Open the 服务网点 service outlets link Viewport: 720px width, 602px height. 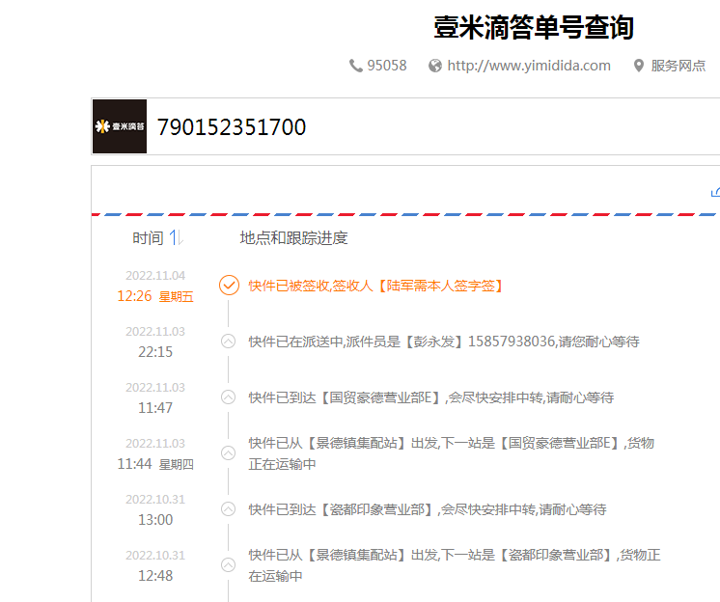[678, 66]
